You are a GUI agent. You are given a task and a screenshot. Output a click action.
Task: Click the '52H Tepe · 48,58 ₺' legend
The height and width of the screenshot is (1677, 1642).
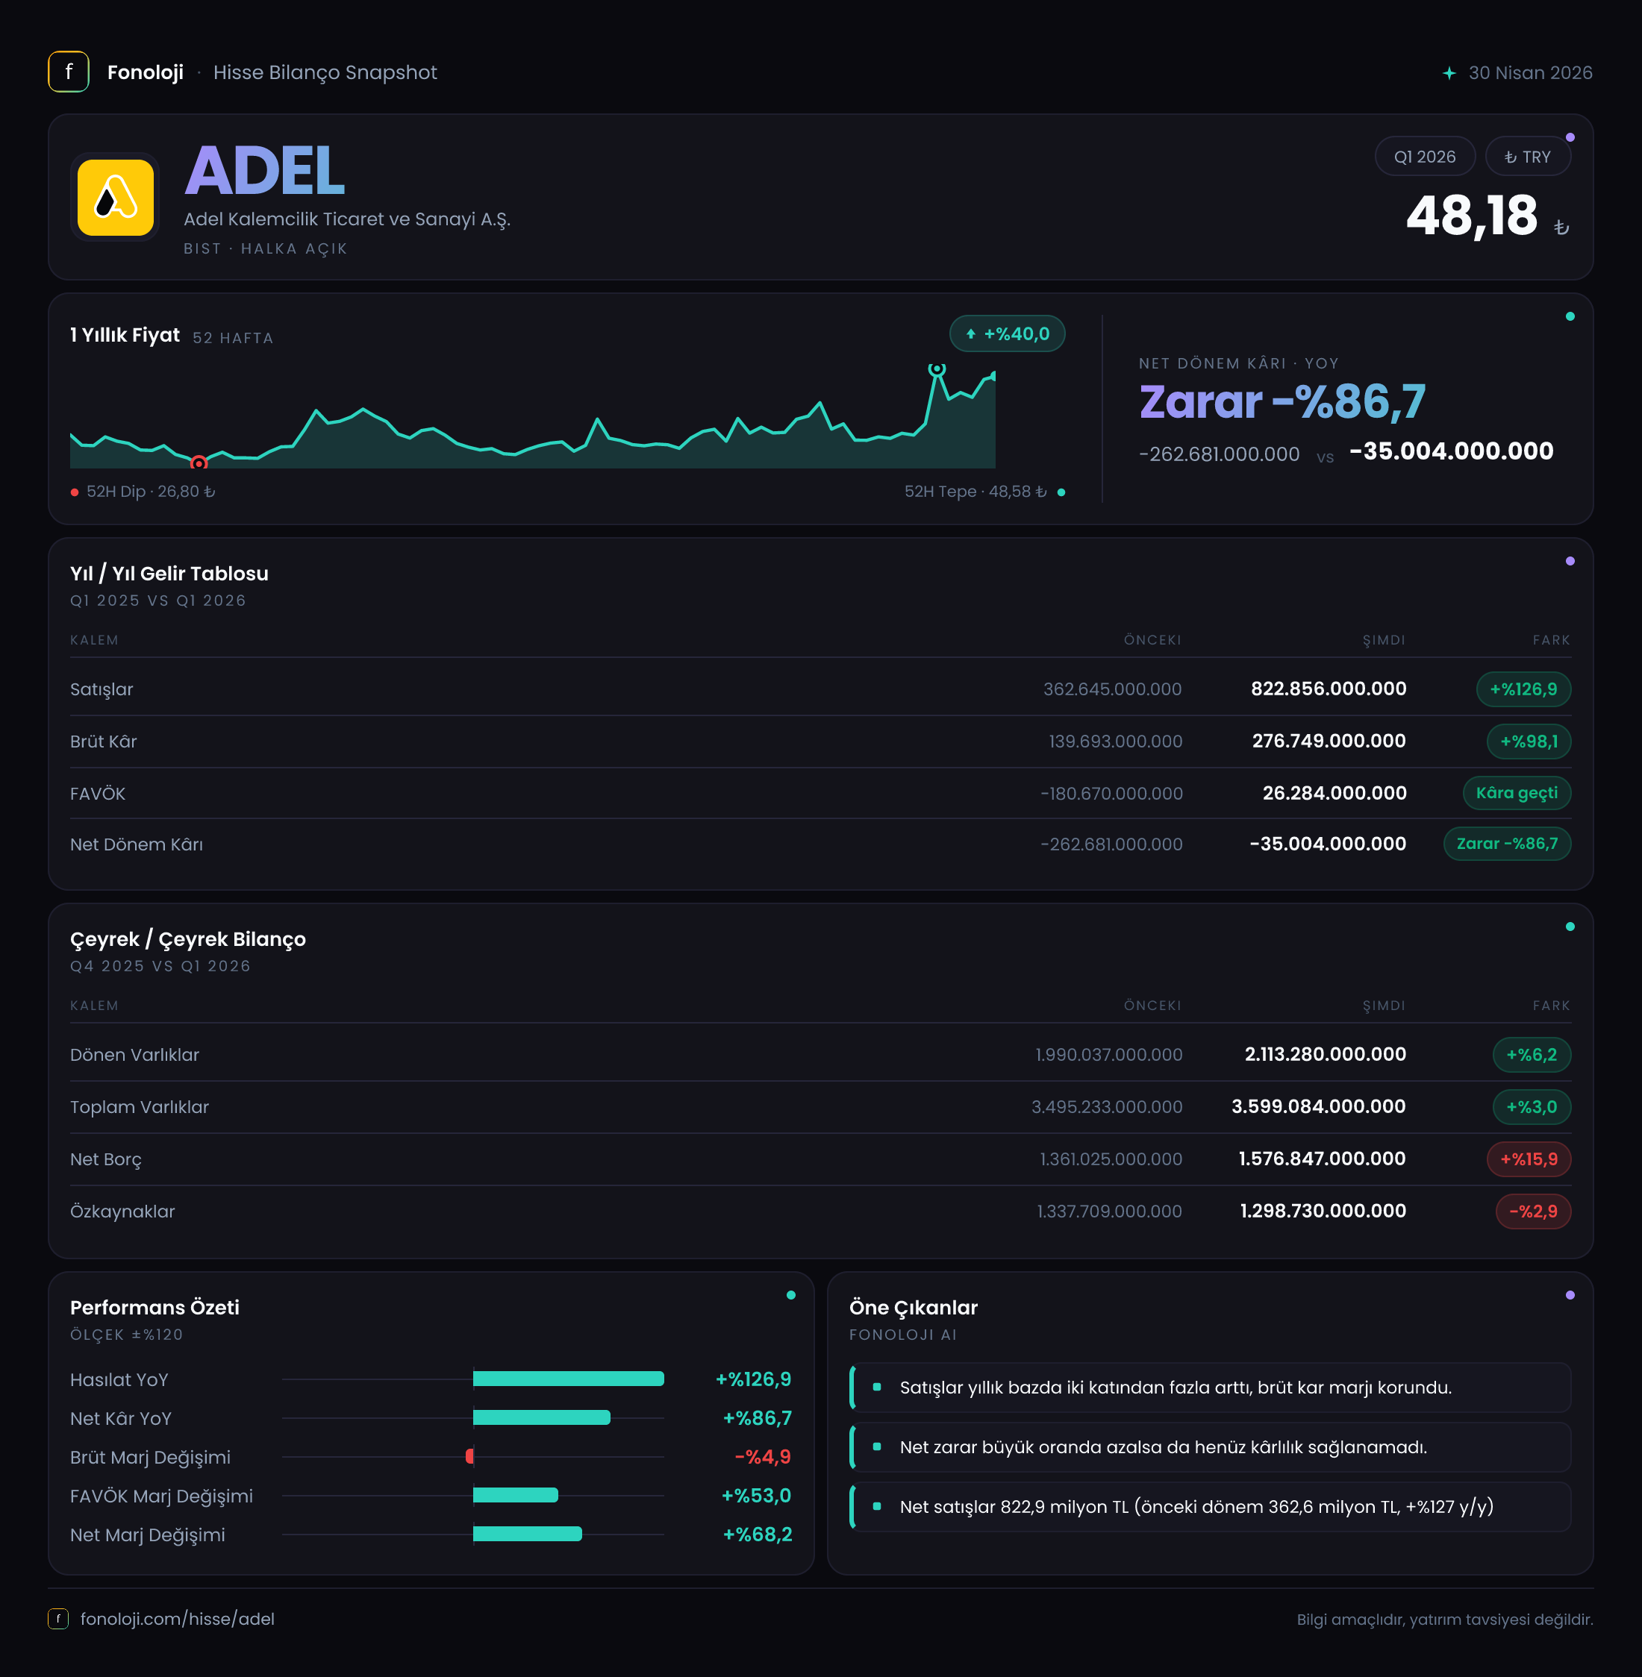[x=975, y=492]
